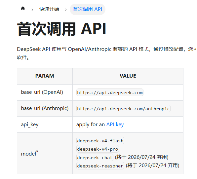This screenshot has width=197, height=179.
Task: Click the home icon in breadcrumb
Action: click(23, 9)
